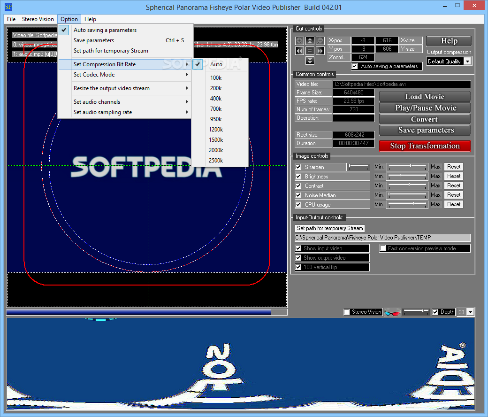This screenshot has width=488, height=417.
Task: Toggle the Contrast checkbox
Action: pyautogui.click(x=298, y=185)
